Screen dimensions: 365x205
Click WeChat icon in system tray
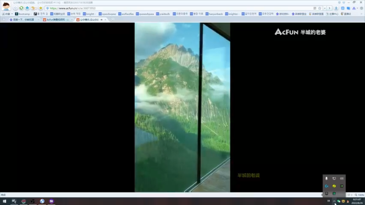tap(339, 201)
